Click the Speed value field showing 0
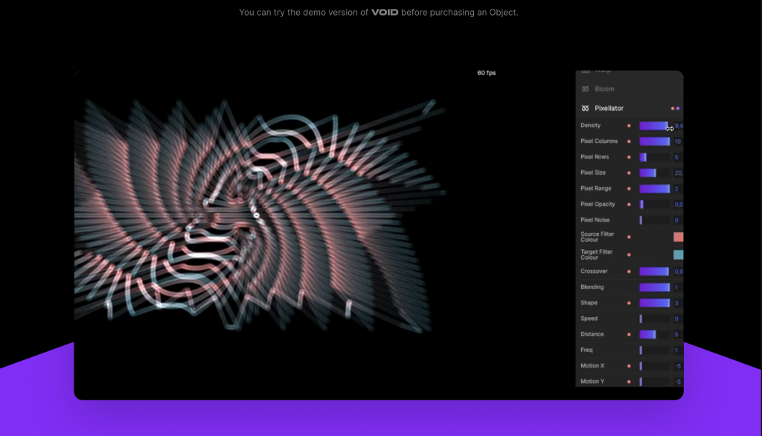The image size is (762, 436). click(678, 319)
